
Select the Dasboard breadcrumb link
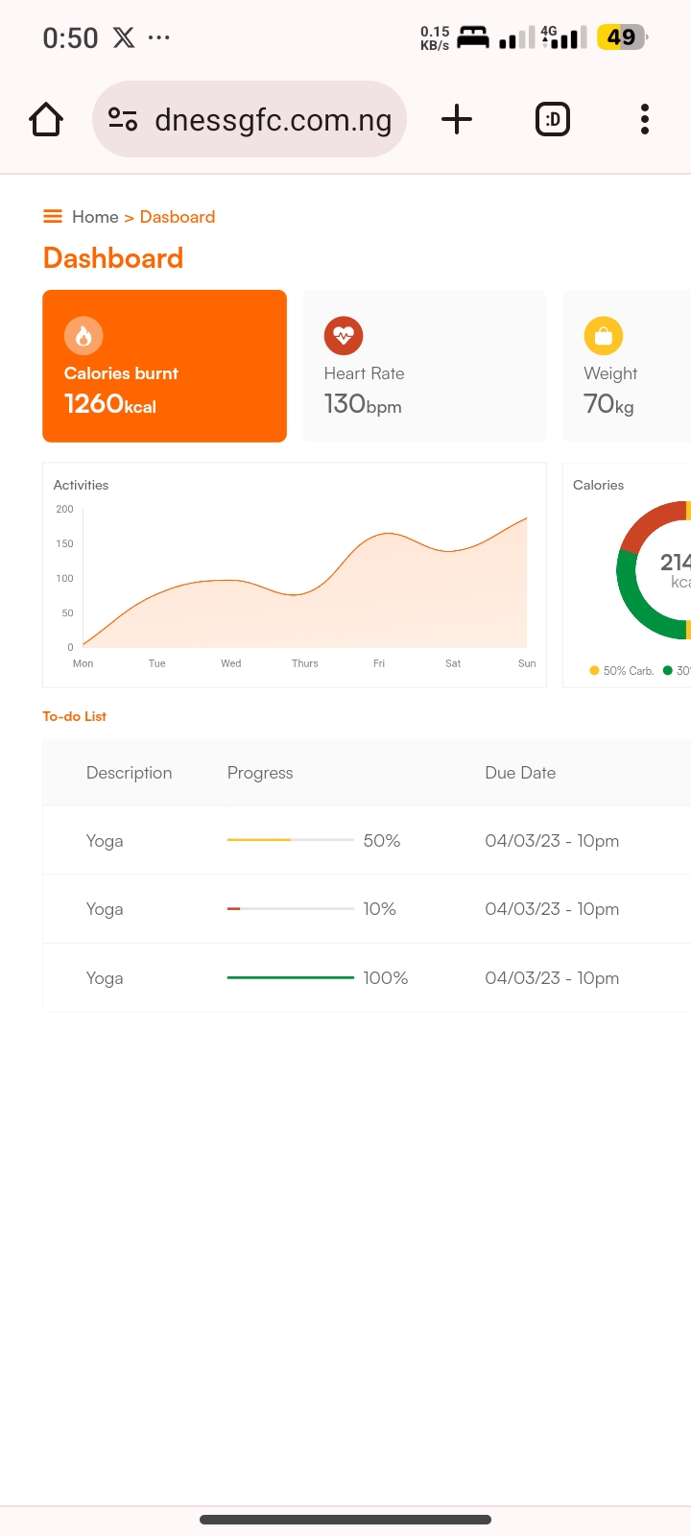point(178,217)
